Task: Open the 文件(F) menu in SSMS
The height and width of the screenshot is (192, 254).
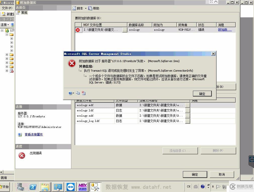Action: point(7,8)
